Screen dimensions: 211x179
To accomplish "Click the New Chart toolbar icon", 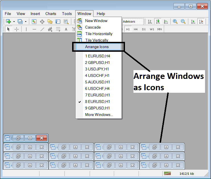I will [x=8, y=21].
